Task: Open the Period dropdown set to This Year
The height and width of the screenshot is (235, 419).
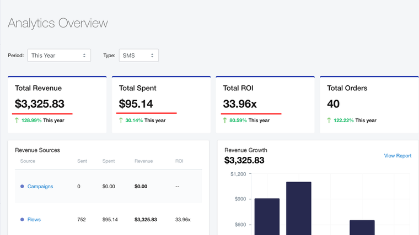Action: tap(59, 56)
